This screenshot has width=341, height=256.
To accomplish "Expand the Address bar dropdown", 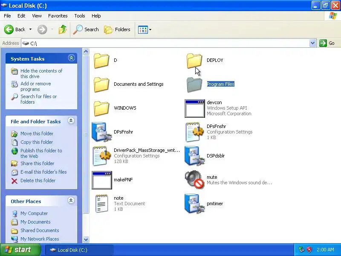I will tap(312, 43).
